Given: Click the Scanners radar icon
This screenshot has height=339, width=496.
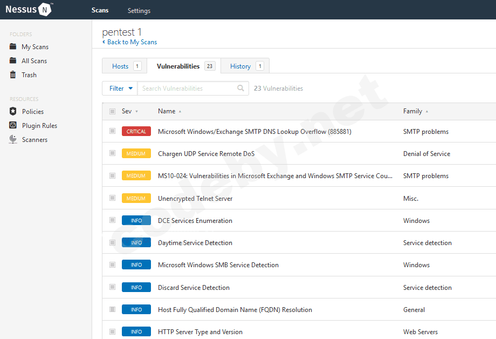Looking at the screenshot, I should (x=13, y=140).
